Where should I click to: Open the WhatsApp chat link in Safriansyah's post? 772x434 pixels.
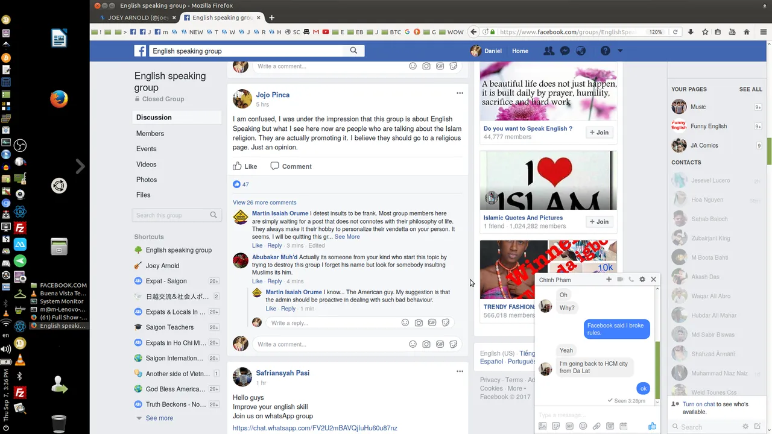tap(315, 428)
